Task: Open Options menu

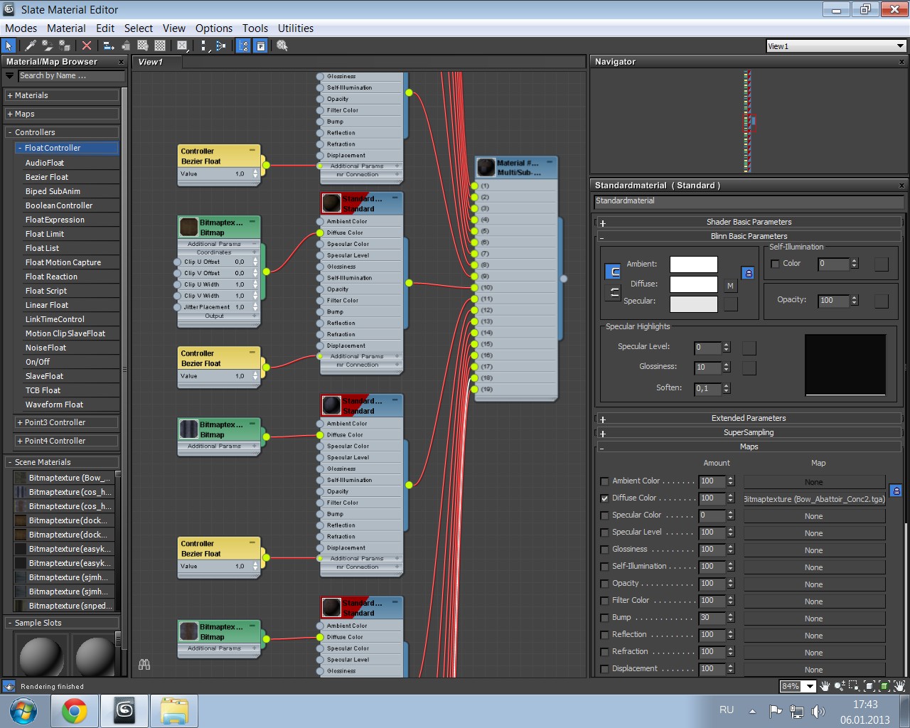Action: click(x=214, y=28)
